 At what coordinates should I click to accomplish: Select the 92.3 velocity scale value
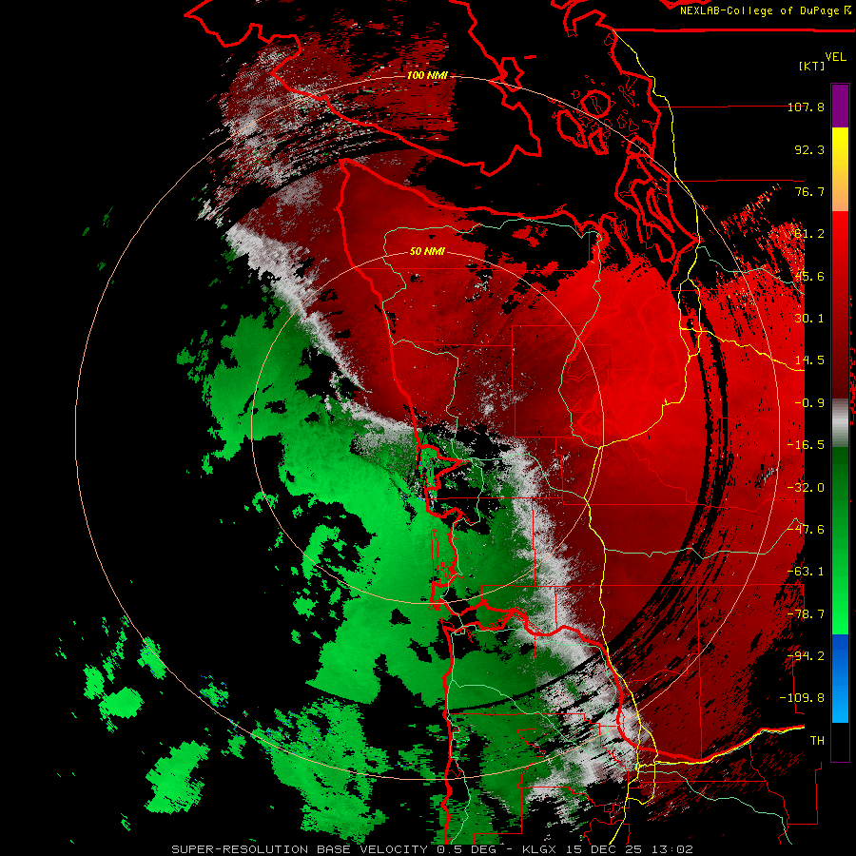809,149
